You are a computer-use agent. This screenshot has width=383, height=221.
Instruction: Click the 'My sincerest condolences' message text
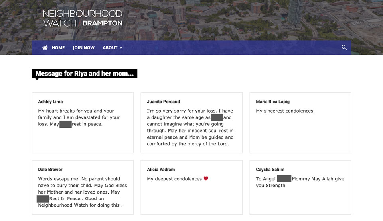pos(285,111)
